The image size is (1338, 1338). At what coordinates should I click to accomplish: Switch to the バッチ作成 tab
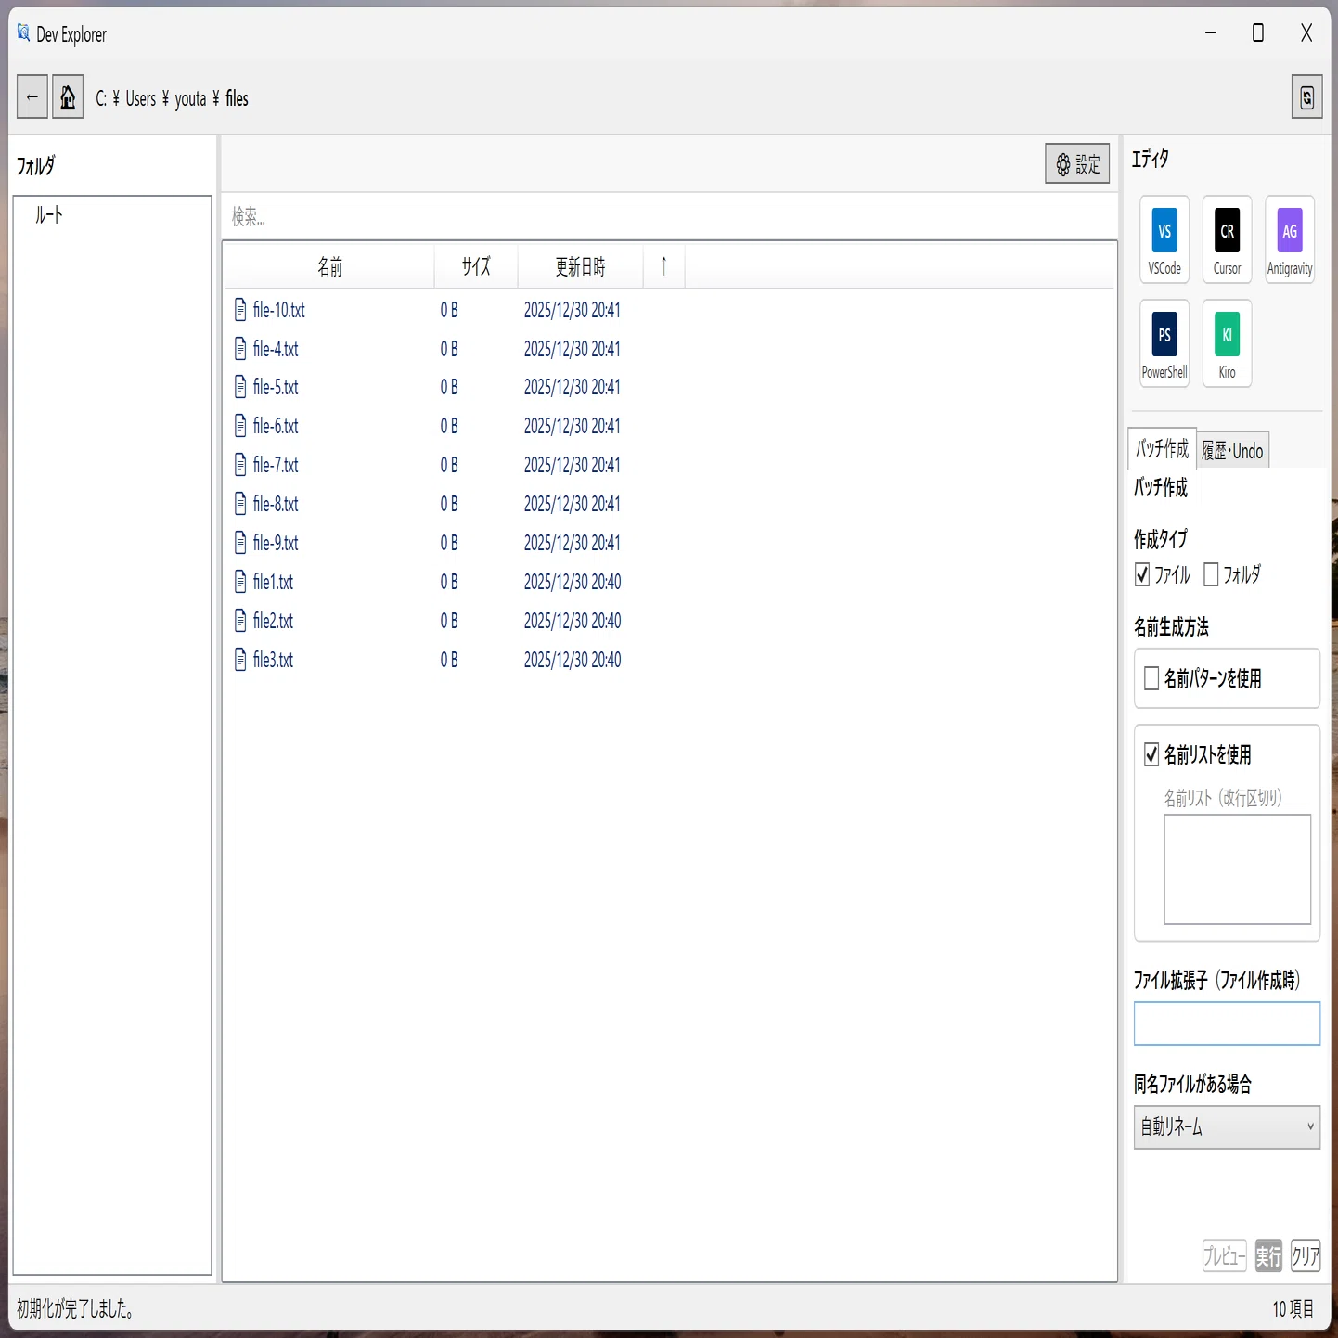[x=1162, y=449]
